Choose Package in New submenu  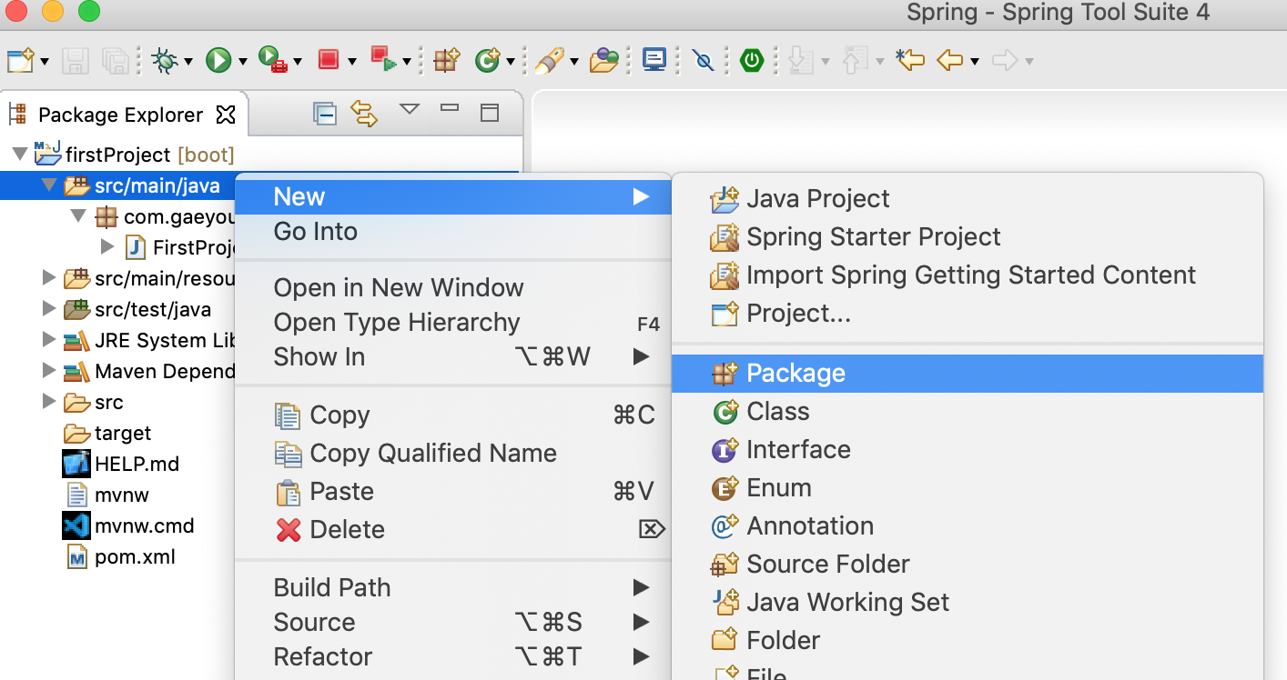(968, 374)
